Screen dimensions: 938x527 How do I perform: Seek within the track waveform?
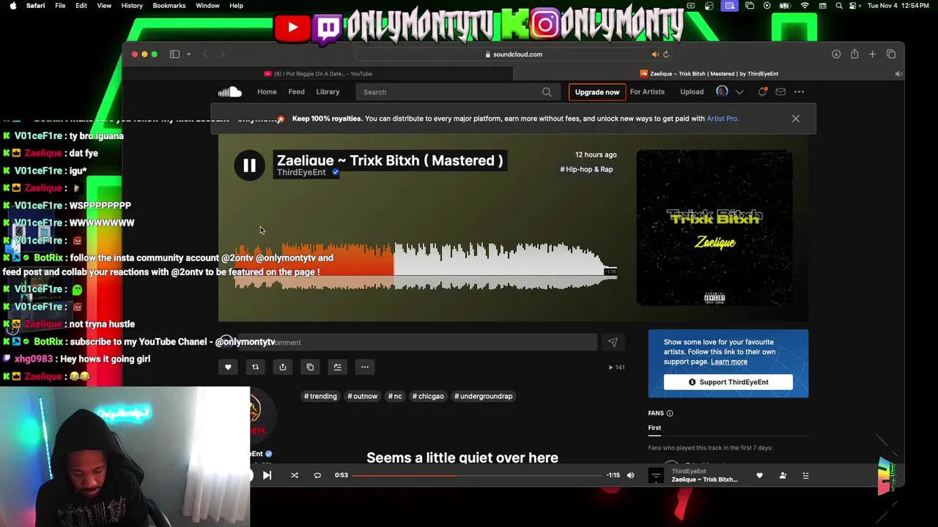tap(425, 267)
